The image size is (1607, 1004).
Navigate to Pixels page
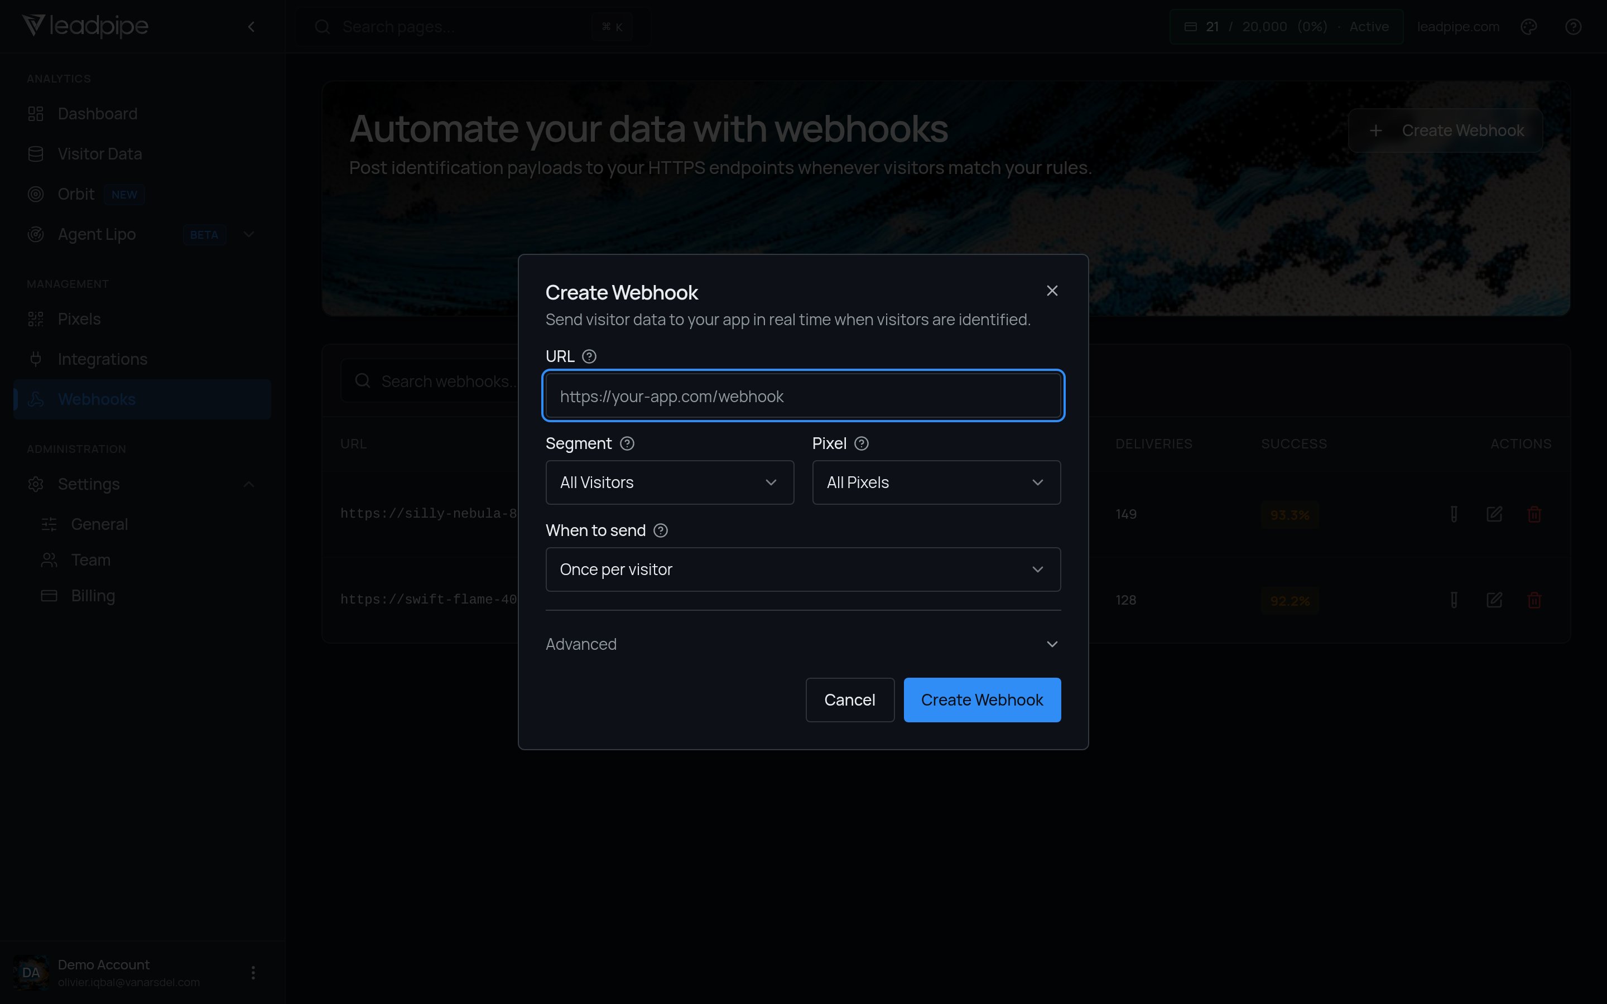142,318
